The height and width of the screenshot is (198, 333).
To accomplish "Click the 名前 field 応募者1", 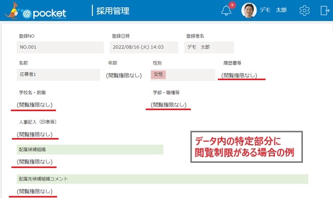I will [x=58, y=74].
